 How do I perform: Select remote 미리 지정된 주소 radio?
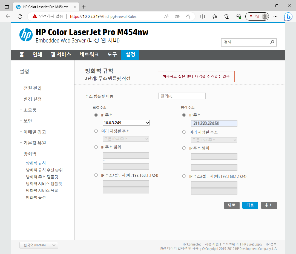coord(184,132)
